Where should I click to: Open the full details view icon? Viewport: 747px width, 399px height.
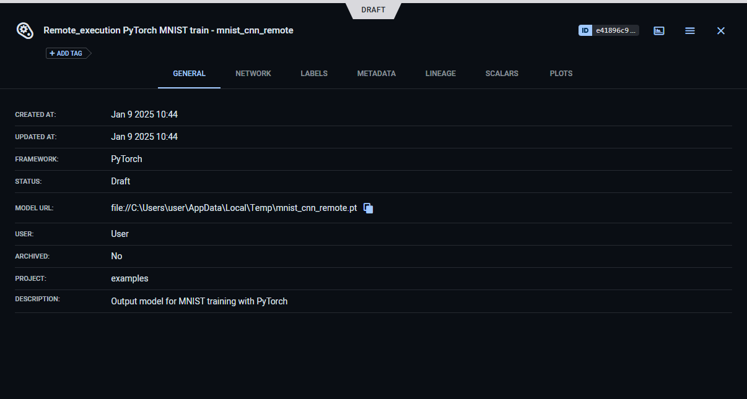tap(659, 30)
